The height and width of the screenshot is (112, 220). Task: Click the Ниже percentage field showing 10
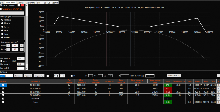click(x=15, y=50)
